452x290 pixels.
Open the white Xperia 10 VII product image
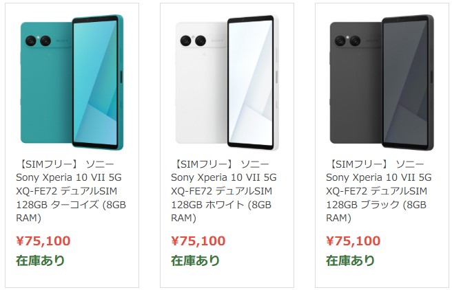[227, 82]
